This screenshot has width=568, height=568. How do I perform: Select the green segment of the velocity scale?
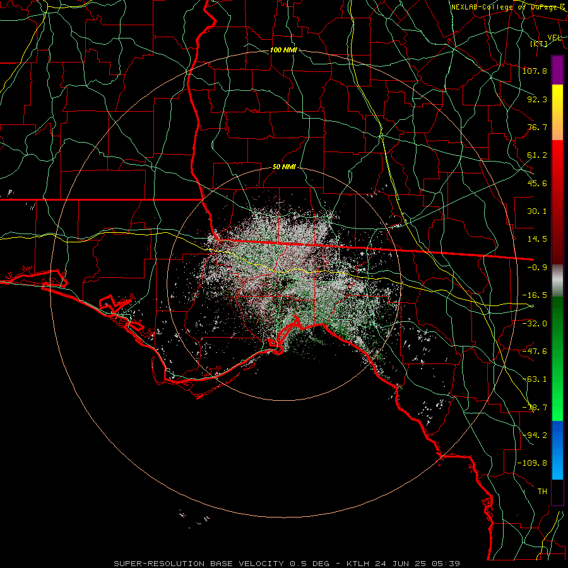coord(557,358)
